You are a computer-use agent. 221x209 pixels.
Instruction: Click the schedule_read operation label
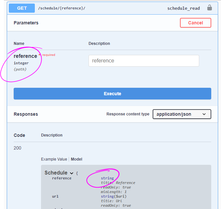[184, 8]
